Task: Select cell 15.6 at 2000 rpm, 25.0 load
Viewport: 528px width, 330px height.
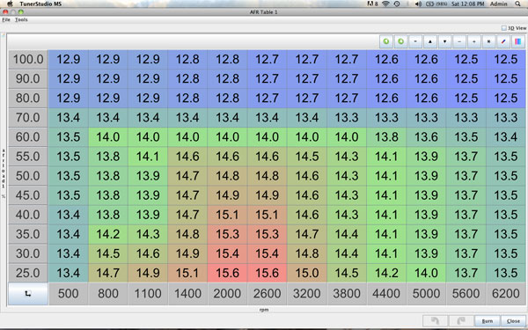Action: 227,273
